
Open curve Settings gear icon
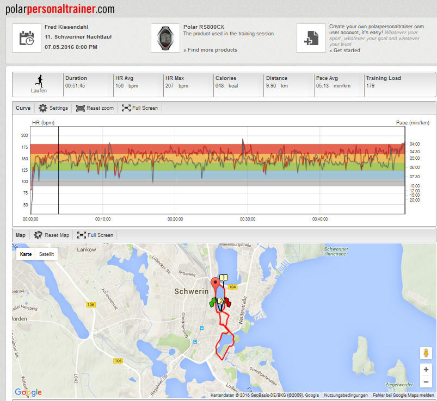coord(43,108)
